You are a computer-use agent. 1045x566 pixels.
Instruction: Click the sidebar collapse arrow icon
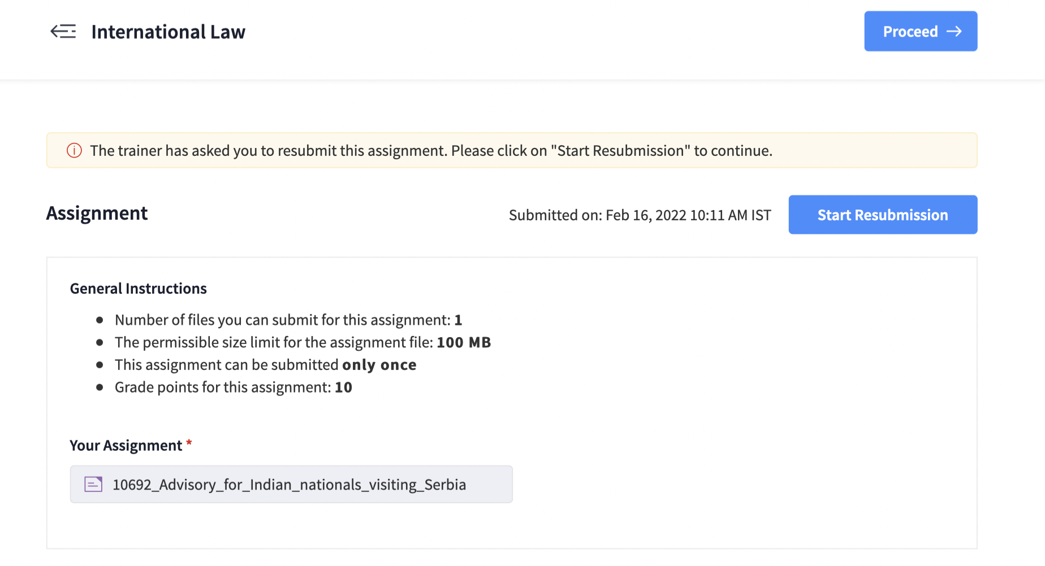(63, 32)
